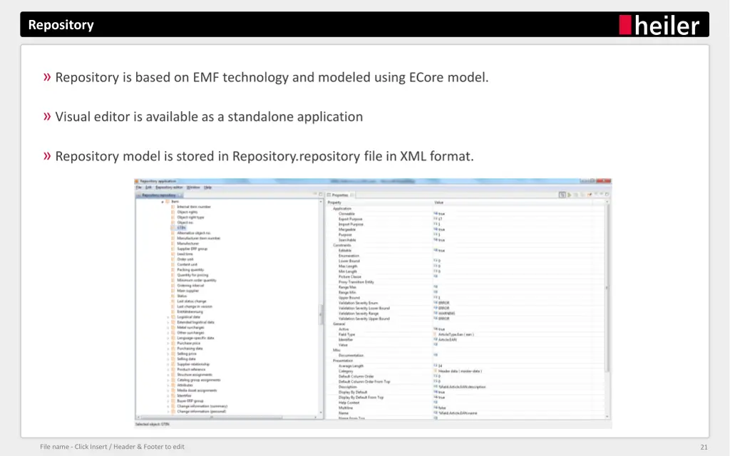Expand the Metal surcharges node
Screen dimensions: 730x456
click(168, 328)
